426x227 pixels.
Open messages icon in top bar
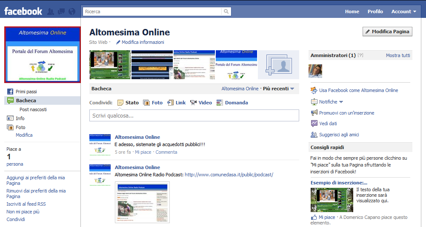61,11
